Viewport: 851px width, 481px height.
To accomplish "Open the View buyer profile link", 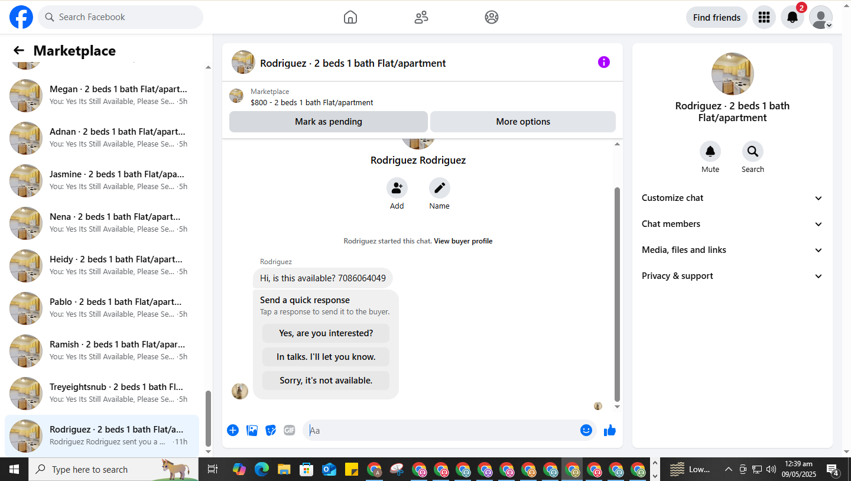I will 463,241.
